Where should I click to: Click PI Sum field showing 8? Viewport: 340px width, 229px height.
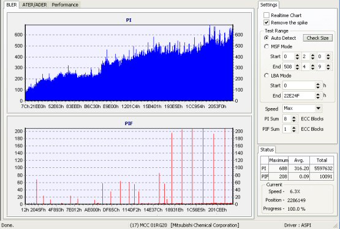[x=287, y=119]
